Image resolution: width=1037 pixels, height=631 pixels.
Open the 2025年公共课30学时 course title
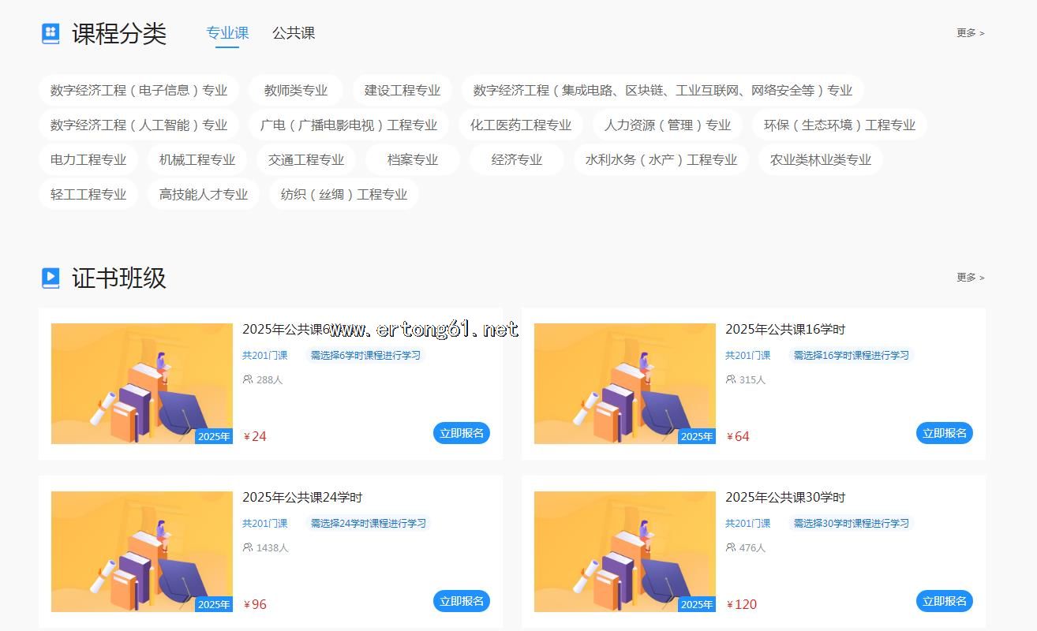click(x=785, y=498)
